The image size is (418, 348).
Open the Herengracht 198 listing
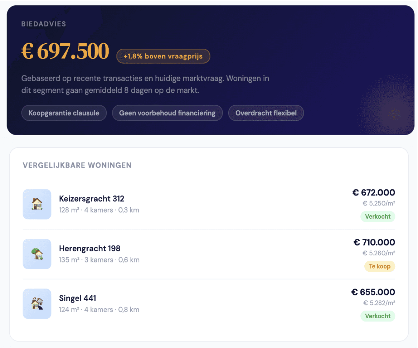pyautogui.click(x=89, y=248)
